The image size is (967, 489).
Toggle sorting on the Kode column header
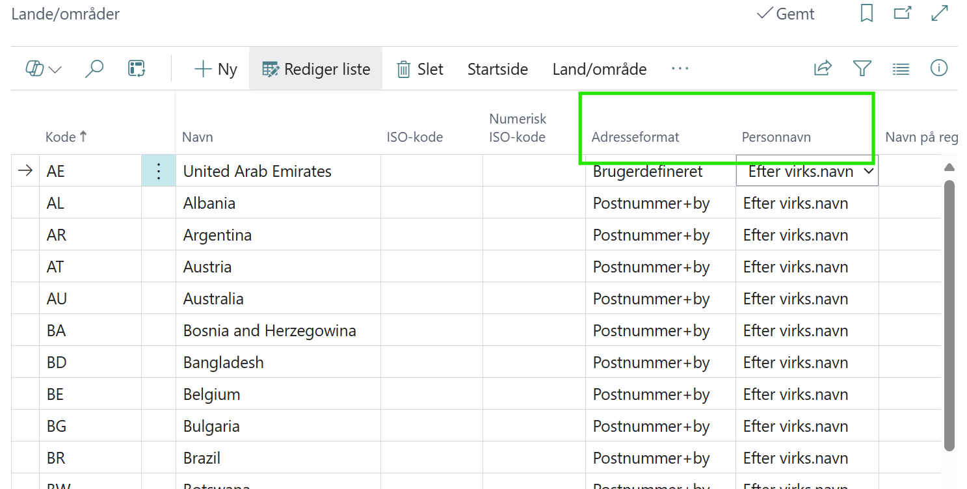[x=66, y=137]
